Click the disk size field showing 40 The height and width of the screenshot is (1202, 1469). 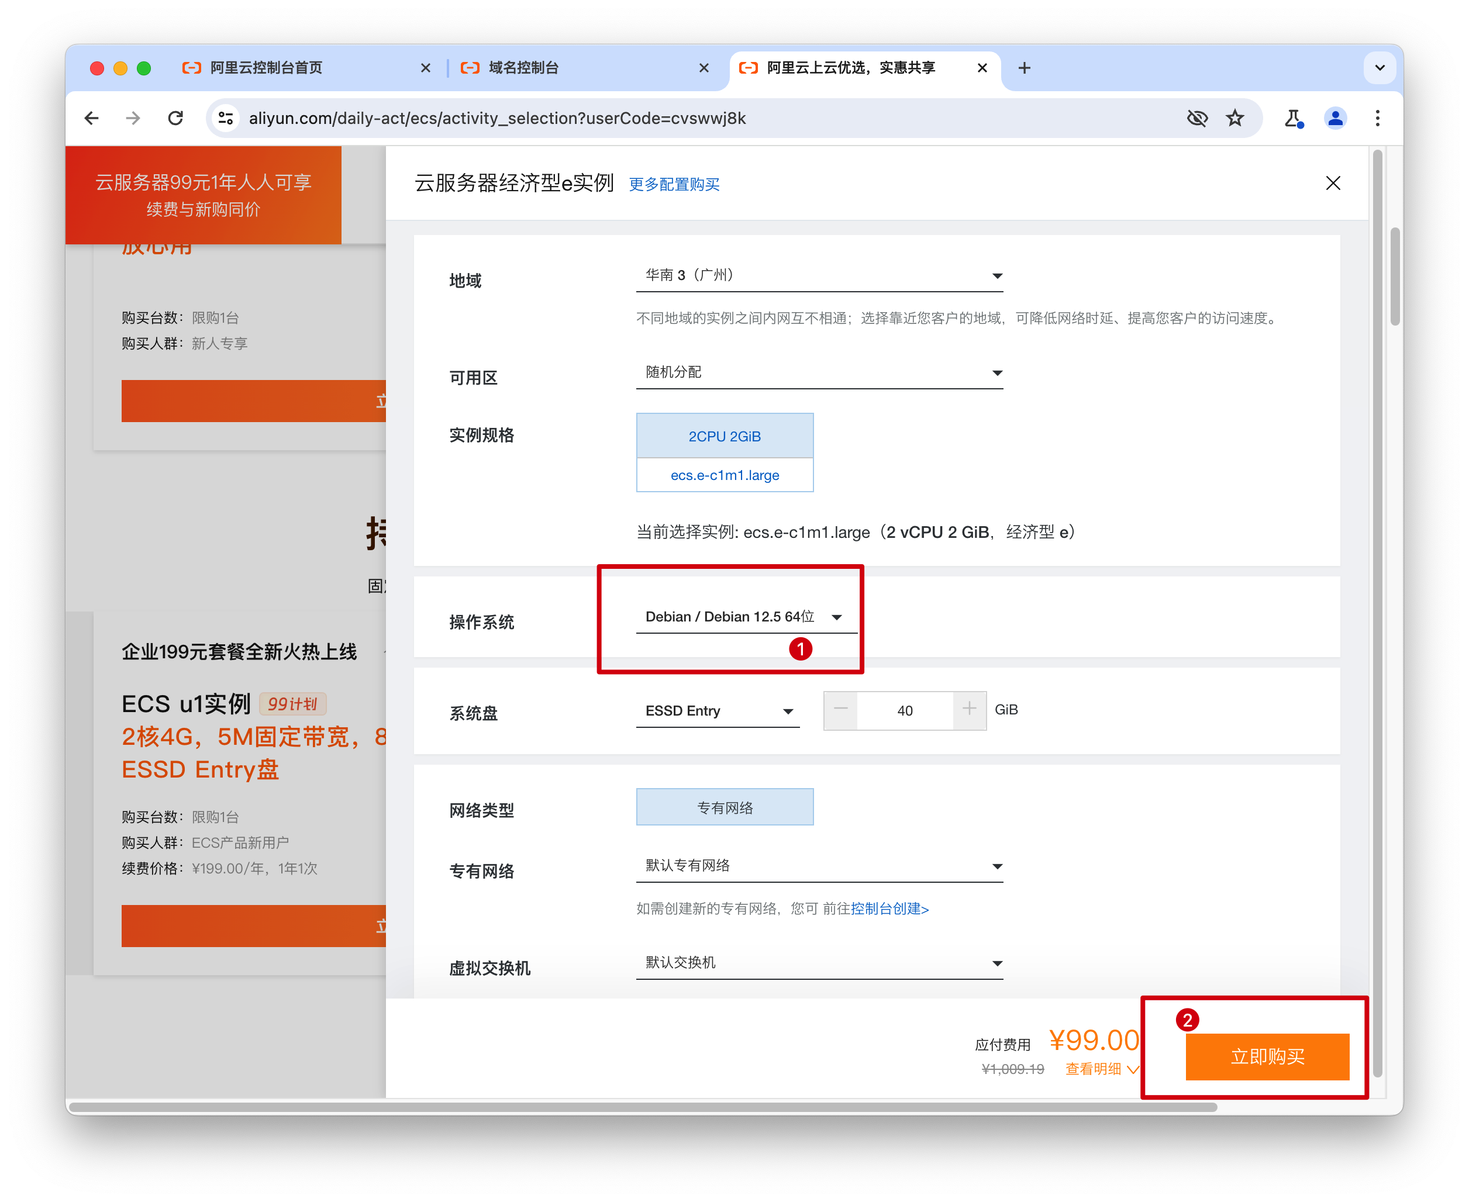click(x=905, y=710)
